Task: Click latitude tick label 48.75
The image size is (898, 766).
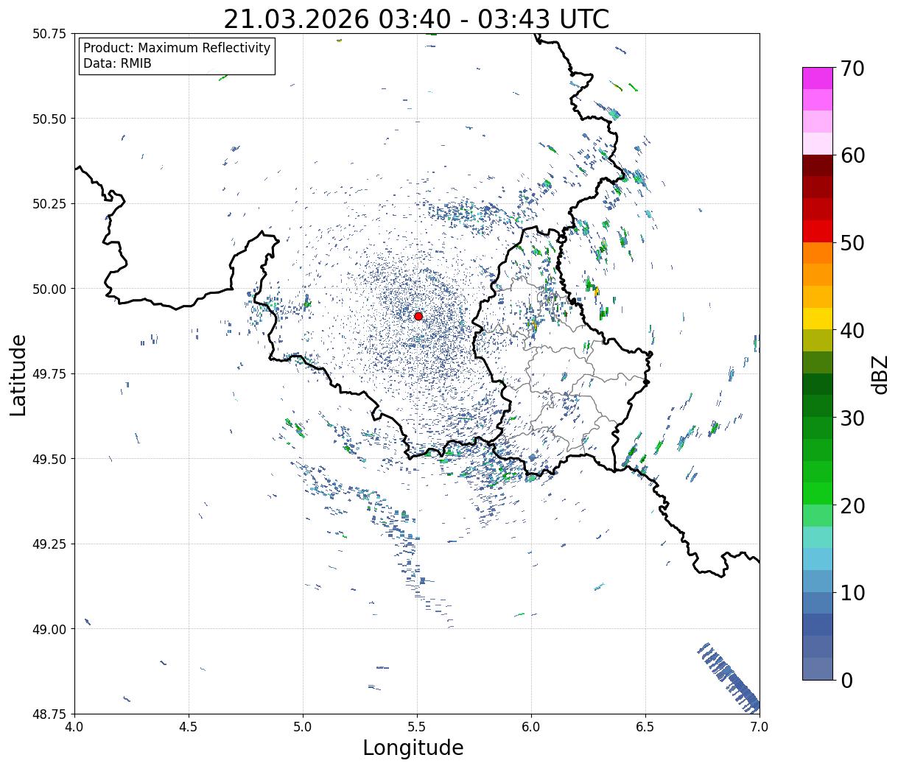Action: pos(49,714)
